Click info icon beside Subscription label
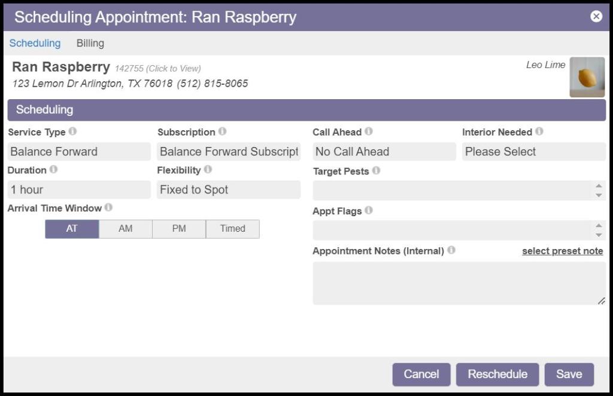The image size is (613, 396). coord(222,131)
